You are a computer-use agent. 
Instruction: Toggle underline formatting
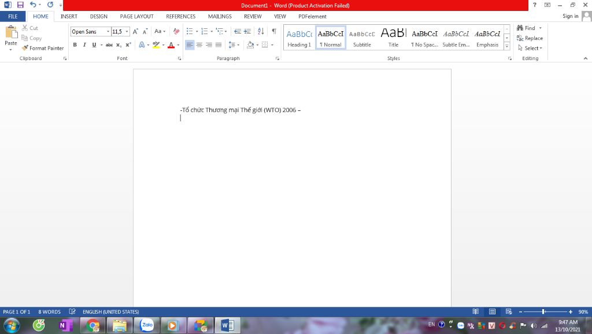tap(94, 44)
